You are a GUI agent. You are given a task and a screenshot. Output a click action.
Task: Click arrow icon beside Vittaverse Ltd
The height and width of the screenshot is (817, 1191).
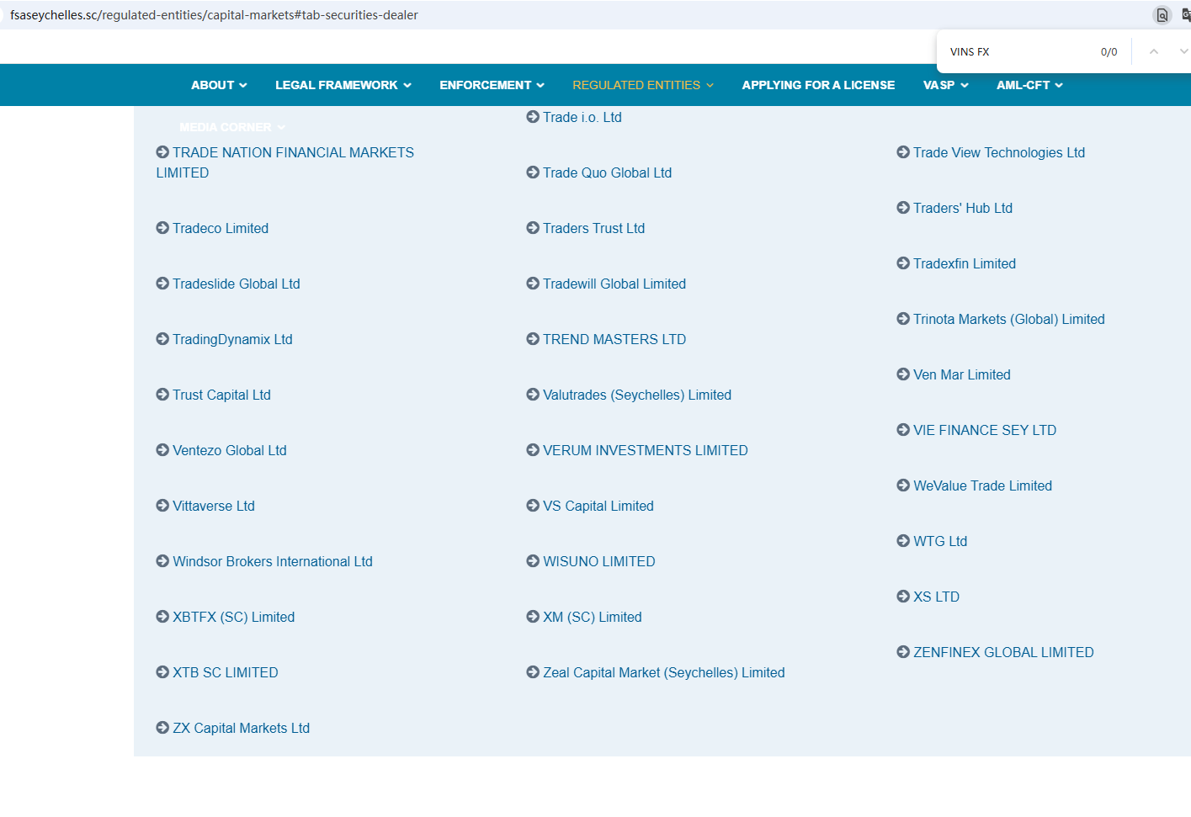(162, 506)
